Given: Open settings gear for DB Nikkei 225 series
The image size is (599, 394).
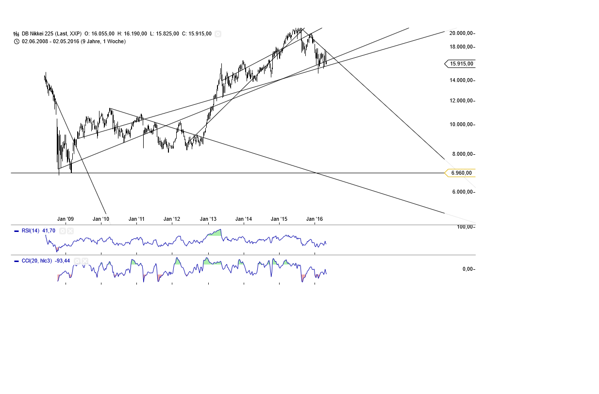Looking at the screenshot, I should pos(218,34).
